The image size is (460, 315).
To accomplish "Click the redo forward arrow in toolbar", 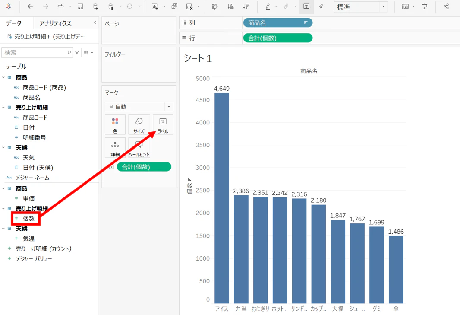I will 45,6.
